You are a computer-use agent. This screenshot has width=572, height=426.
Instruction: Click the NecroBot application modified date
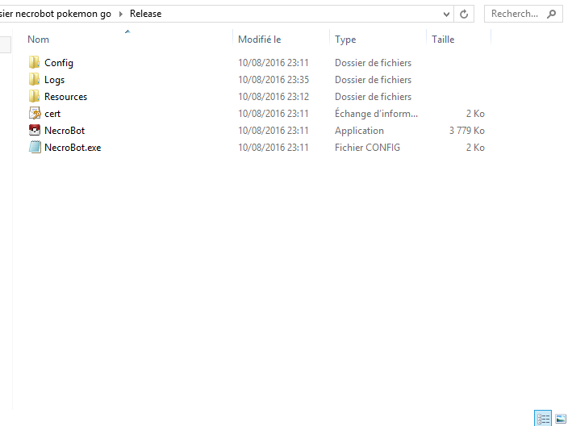pos(273,131)
